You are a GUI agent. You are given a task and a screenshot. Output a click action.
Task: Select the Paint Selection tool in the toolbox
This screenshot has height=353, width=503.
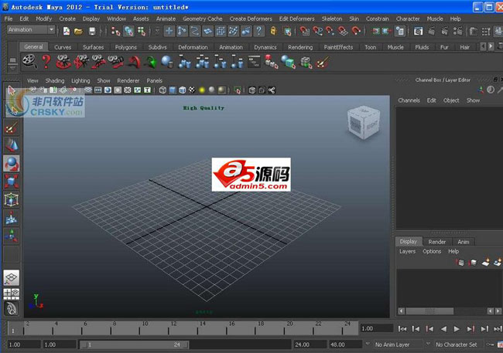[12, 127]
